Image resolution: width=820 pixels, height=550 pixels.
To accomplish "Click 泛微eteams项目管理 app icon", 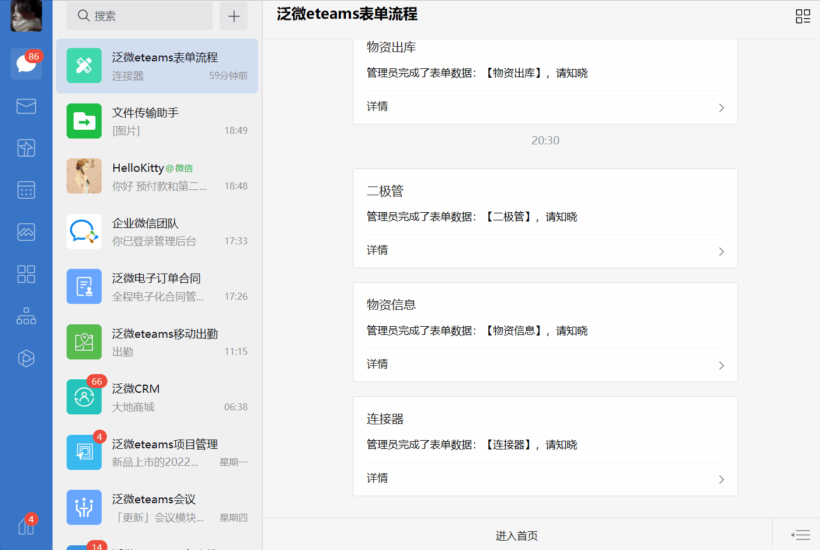I will tap(84, 452).
